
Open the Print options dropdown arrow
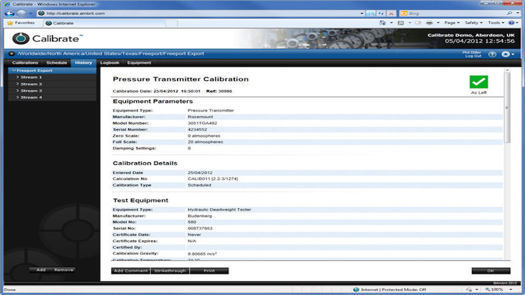pos(438,23)
